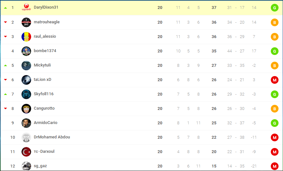Screen dimensions: 283x171
Task: Click Cangurotto's cartoon face avatar
Action: [26, 109]
